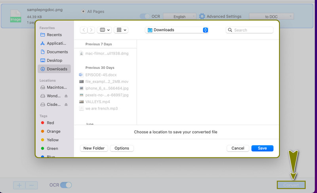Click the New Folder button
The width and height of the screenshot is (317, 193).
94,148
